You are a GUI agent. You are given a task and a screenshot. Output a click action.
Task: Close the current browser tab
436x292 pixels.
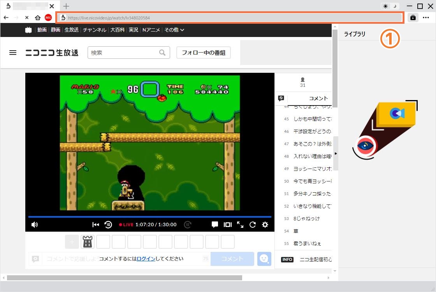click(x=52, y=6)
